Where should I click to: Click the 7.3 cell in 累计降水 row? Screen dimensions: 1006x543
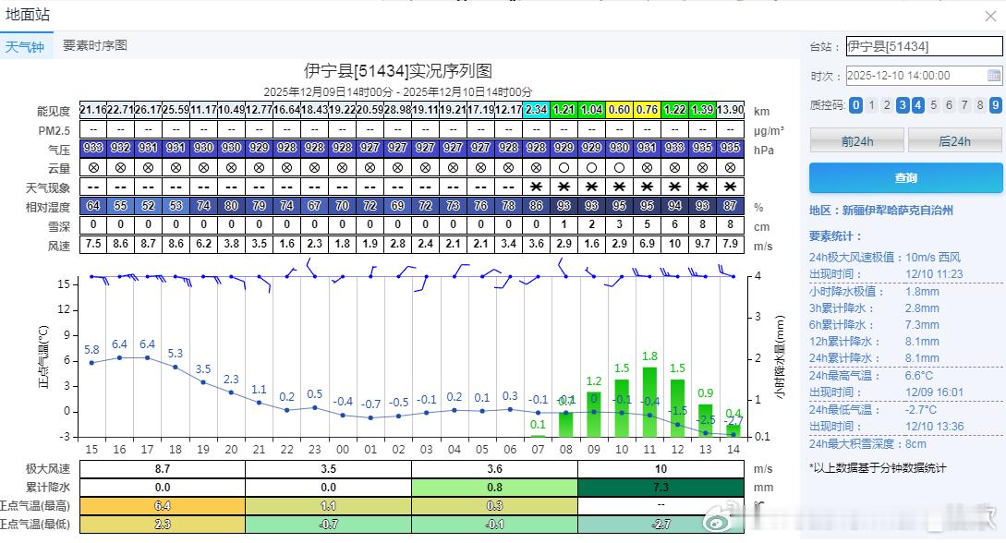(x=661, y=488)
